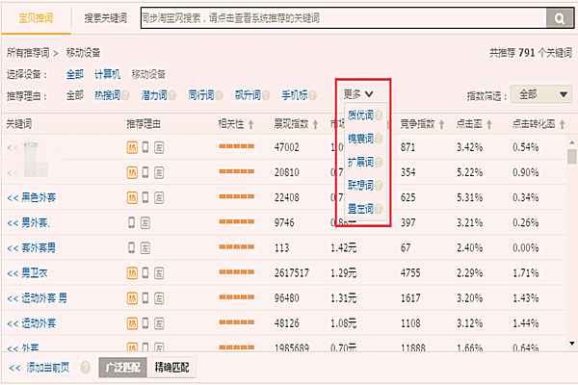This screenshot has width=578, height=385.
Task: Click the help icon beside 置左词
Action: pos(379,209)
